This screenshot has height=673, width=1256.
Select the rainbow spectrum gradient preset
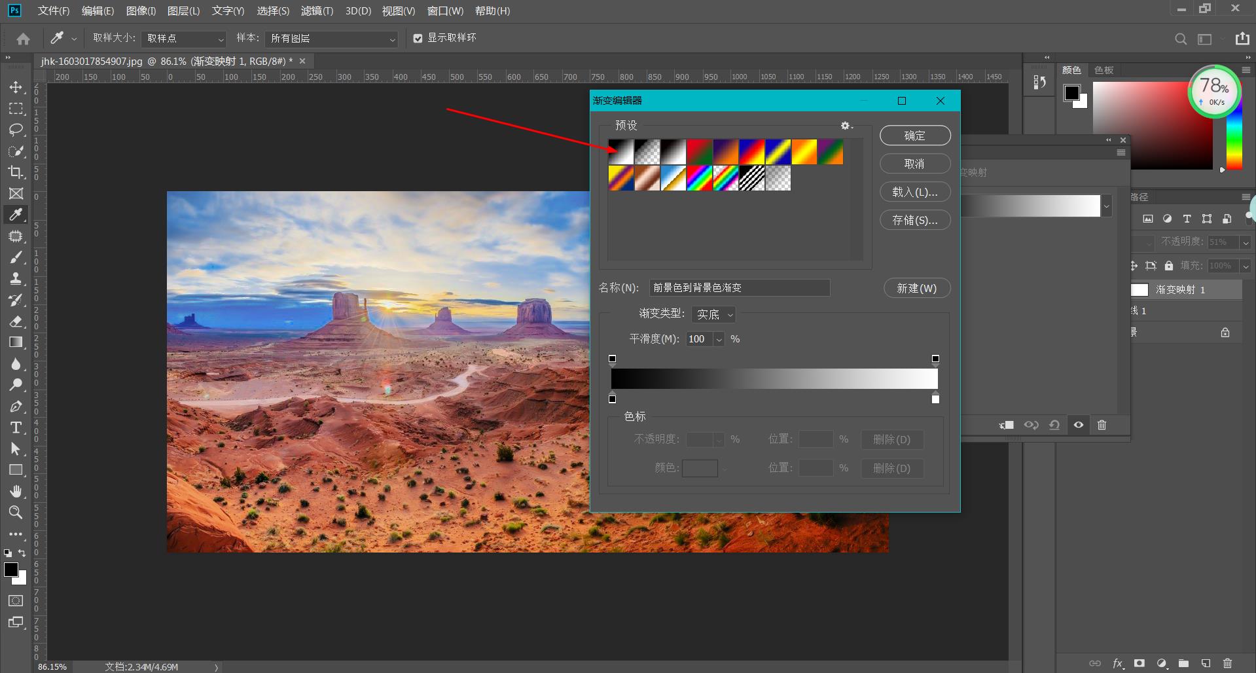699,178
